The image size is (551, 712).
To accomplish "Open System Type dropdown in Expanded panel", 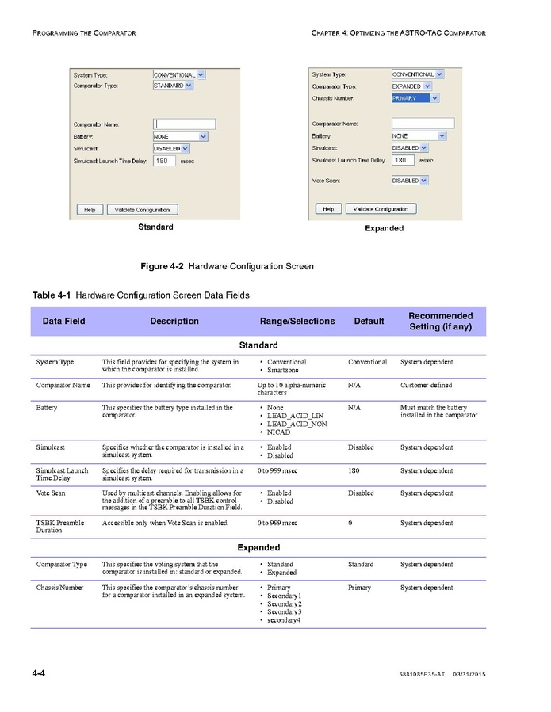I will pos(439,74).
